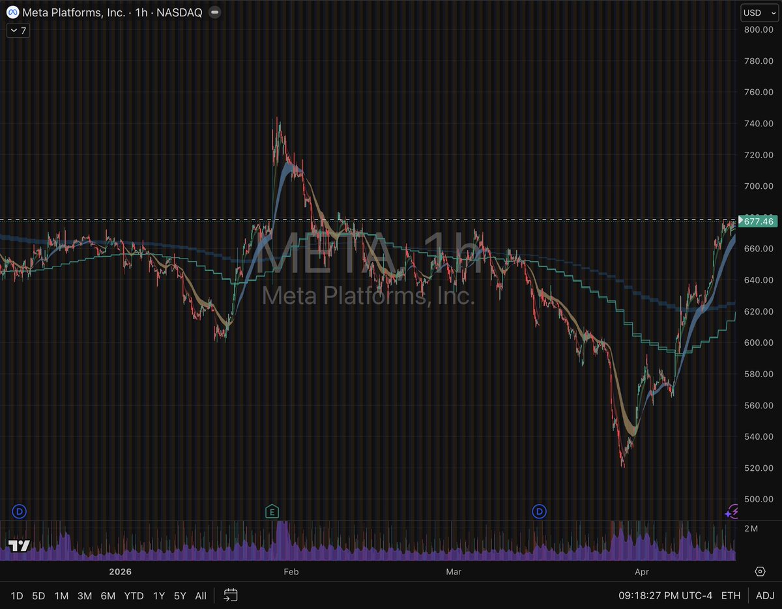Select the 6M time range
Screen dimensions: 782x609
[108, 595]
